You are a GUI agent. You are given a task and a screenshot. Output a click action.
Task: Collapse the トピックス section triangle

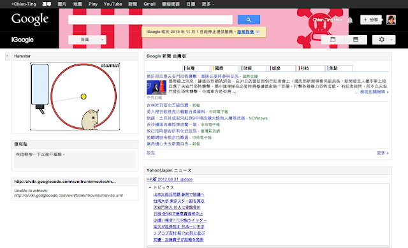coord(150,187)
